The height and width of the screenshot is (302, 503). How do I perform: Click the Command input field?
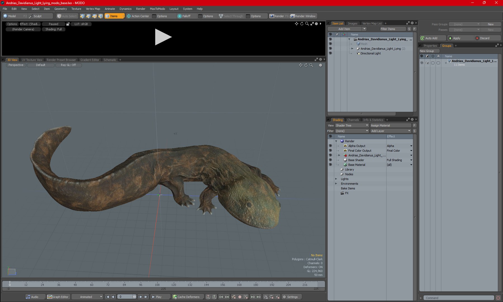(458, 298)
